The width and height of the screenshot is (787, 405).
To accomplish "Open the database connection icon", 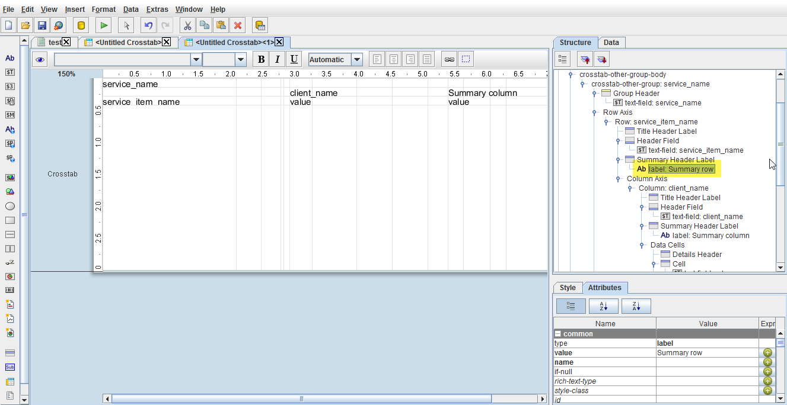I will click(x=79, y=25).
